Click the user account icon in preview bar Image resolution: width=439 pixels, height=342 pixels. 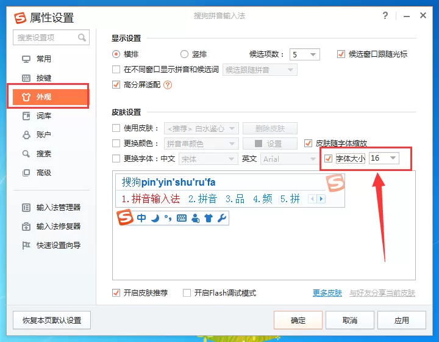195,218
